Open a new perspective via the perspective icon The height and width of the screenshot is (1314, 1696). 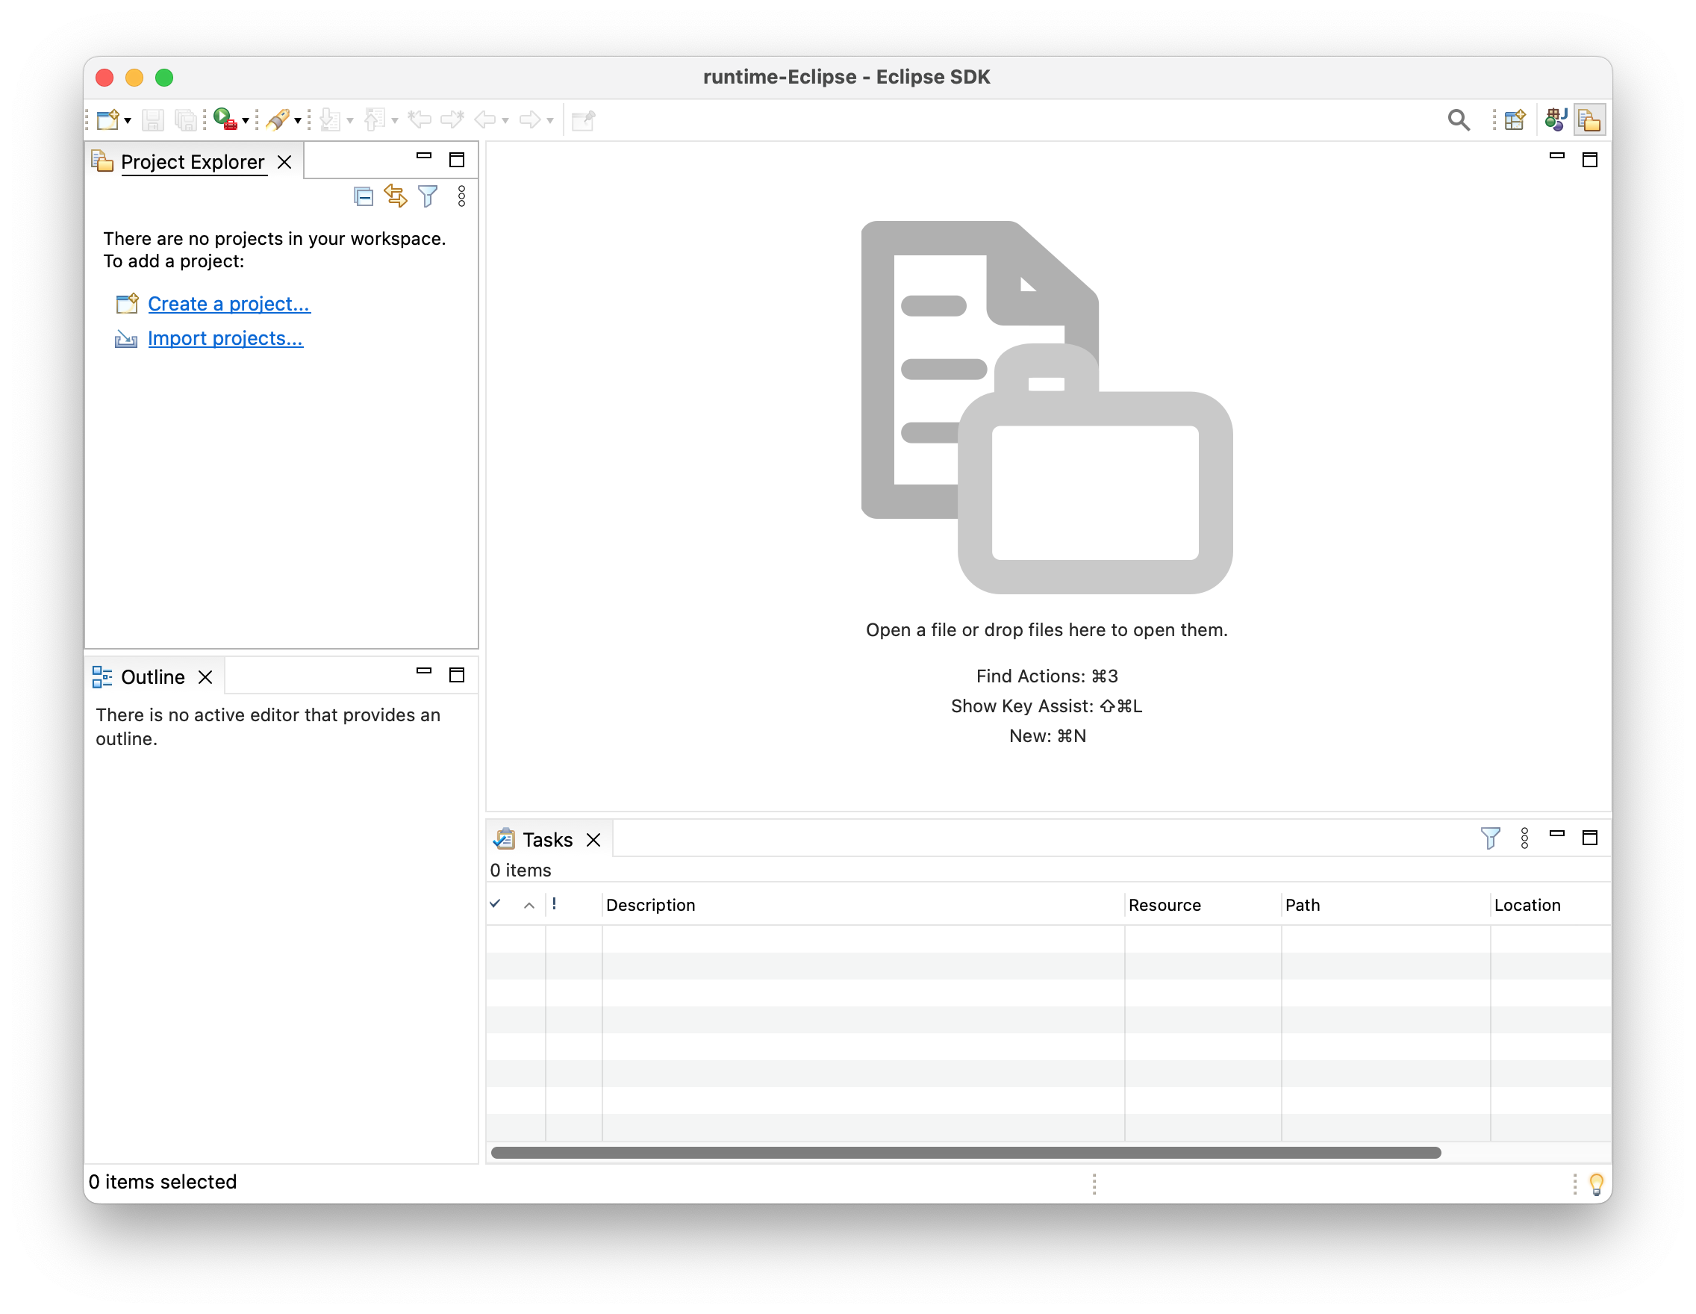tap(1515, 119)
